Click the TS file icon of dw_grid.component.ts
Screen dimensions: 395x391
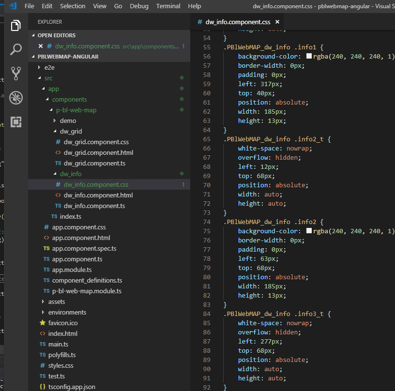(x=58, y=163)
